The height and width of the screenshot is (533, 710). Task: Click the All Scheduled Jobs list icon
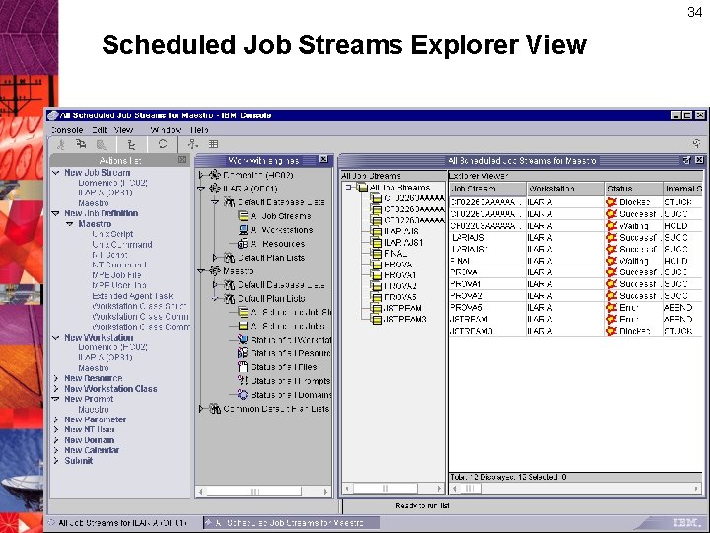pyautogui.click(x=244, y=326)
